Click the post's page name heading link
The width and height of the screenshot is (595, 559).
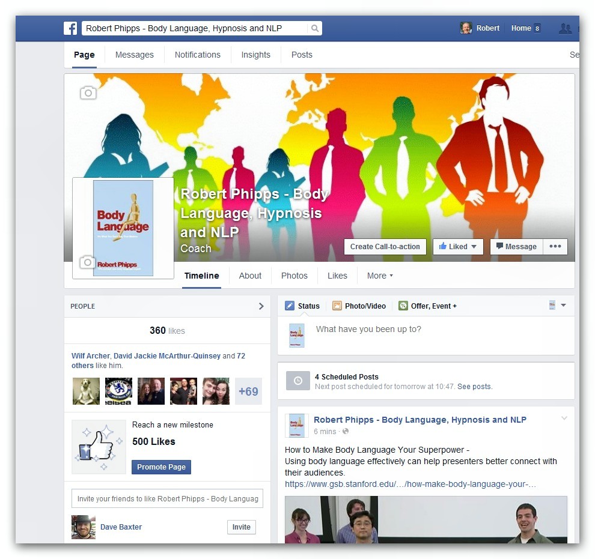point(420,420)
